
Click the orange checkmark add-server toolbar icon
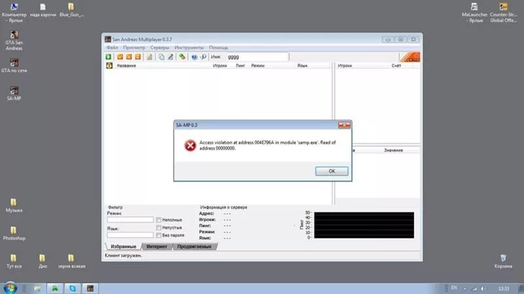click(x=121, y=57)
